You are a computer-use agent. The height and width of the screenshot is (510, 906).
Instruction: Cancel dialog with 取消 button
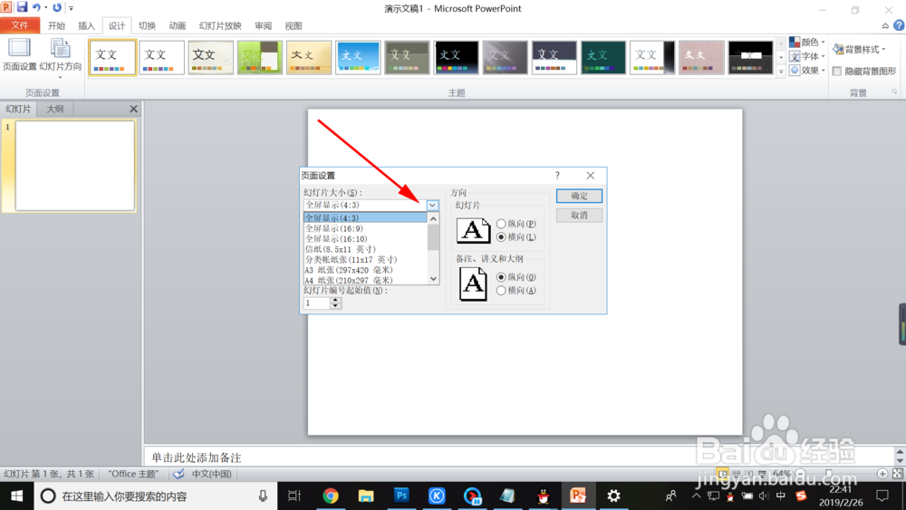(579, 216)
